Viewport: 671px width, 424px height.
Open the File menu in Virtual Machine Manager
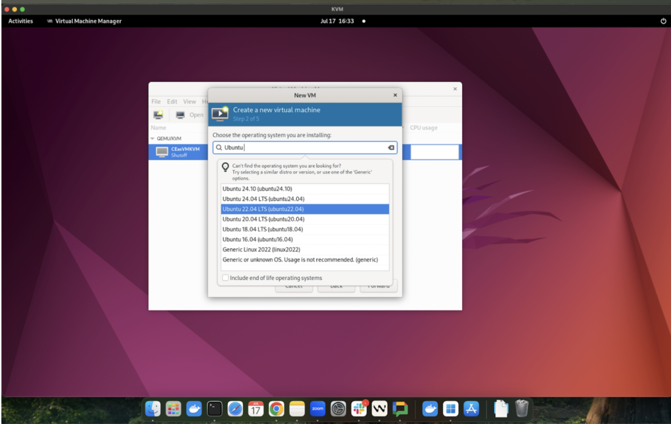[x=156, y=102]
